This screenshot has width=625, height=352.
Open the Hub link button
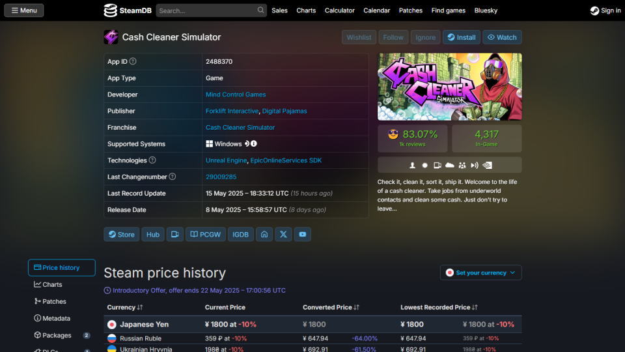[x=152, y=234]
